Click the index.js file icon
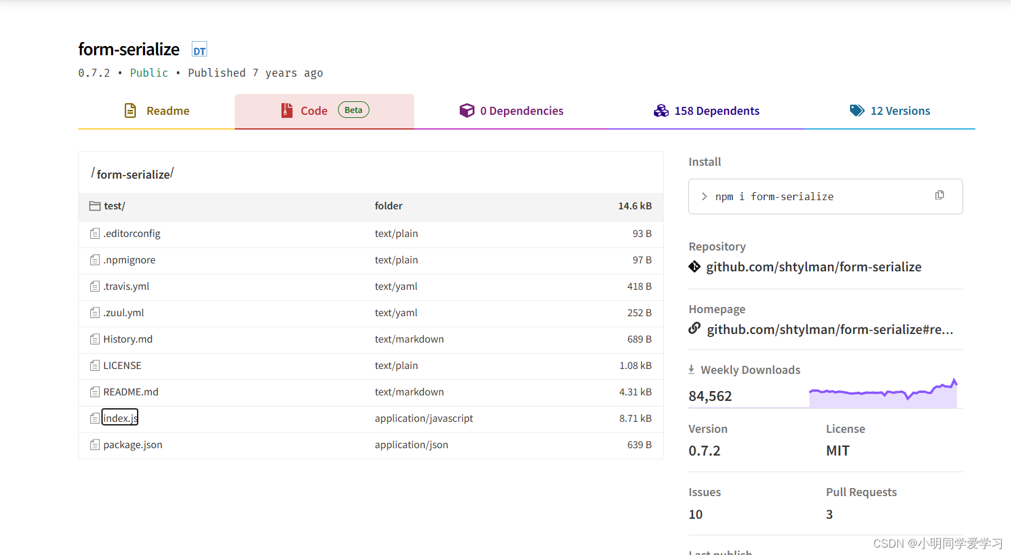The image size is (1011, 555). [95, 419]
